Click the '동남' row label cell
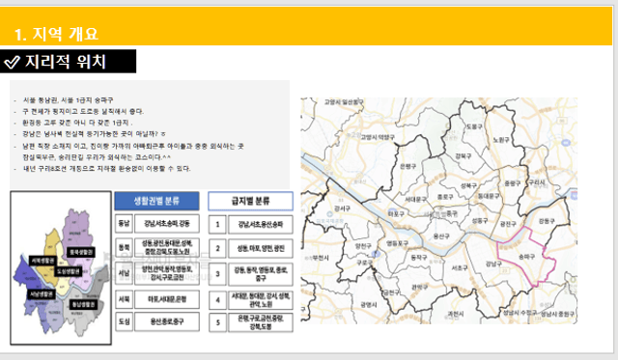This screenshot has width=618, height=360. [x=124, y=224]
